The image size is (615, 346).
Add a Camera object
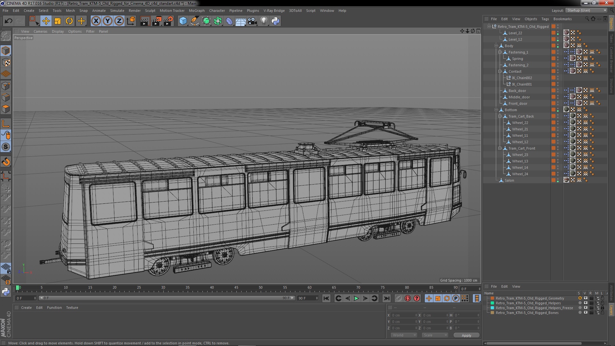click(252, 21)
